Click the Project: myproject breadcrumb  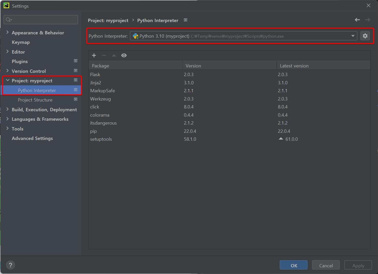108,20
